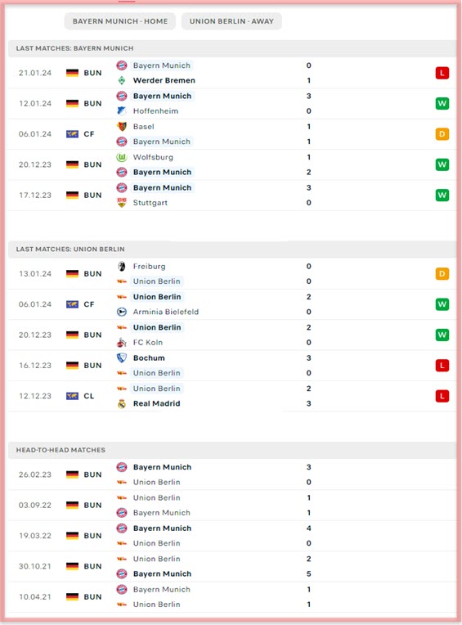462x625 pixels.
Task: Click the Stuttgart club crest
Action: click(122, 203)
